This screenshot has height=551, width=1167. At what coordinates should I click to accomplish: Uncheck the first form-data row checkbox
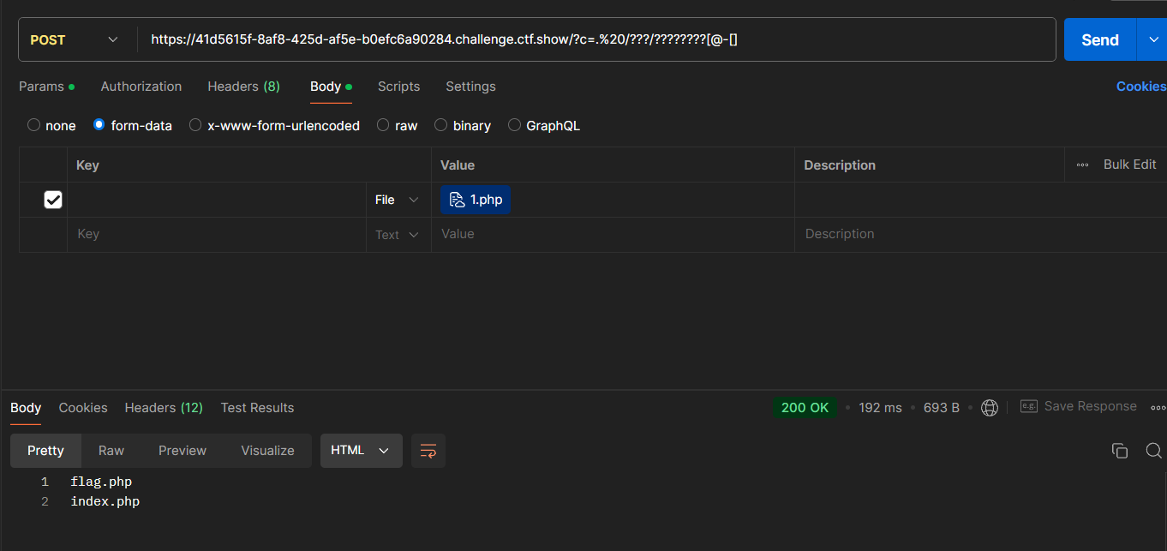(53, 200)
